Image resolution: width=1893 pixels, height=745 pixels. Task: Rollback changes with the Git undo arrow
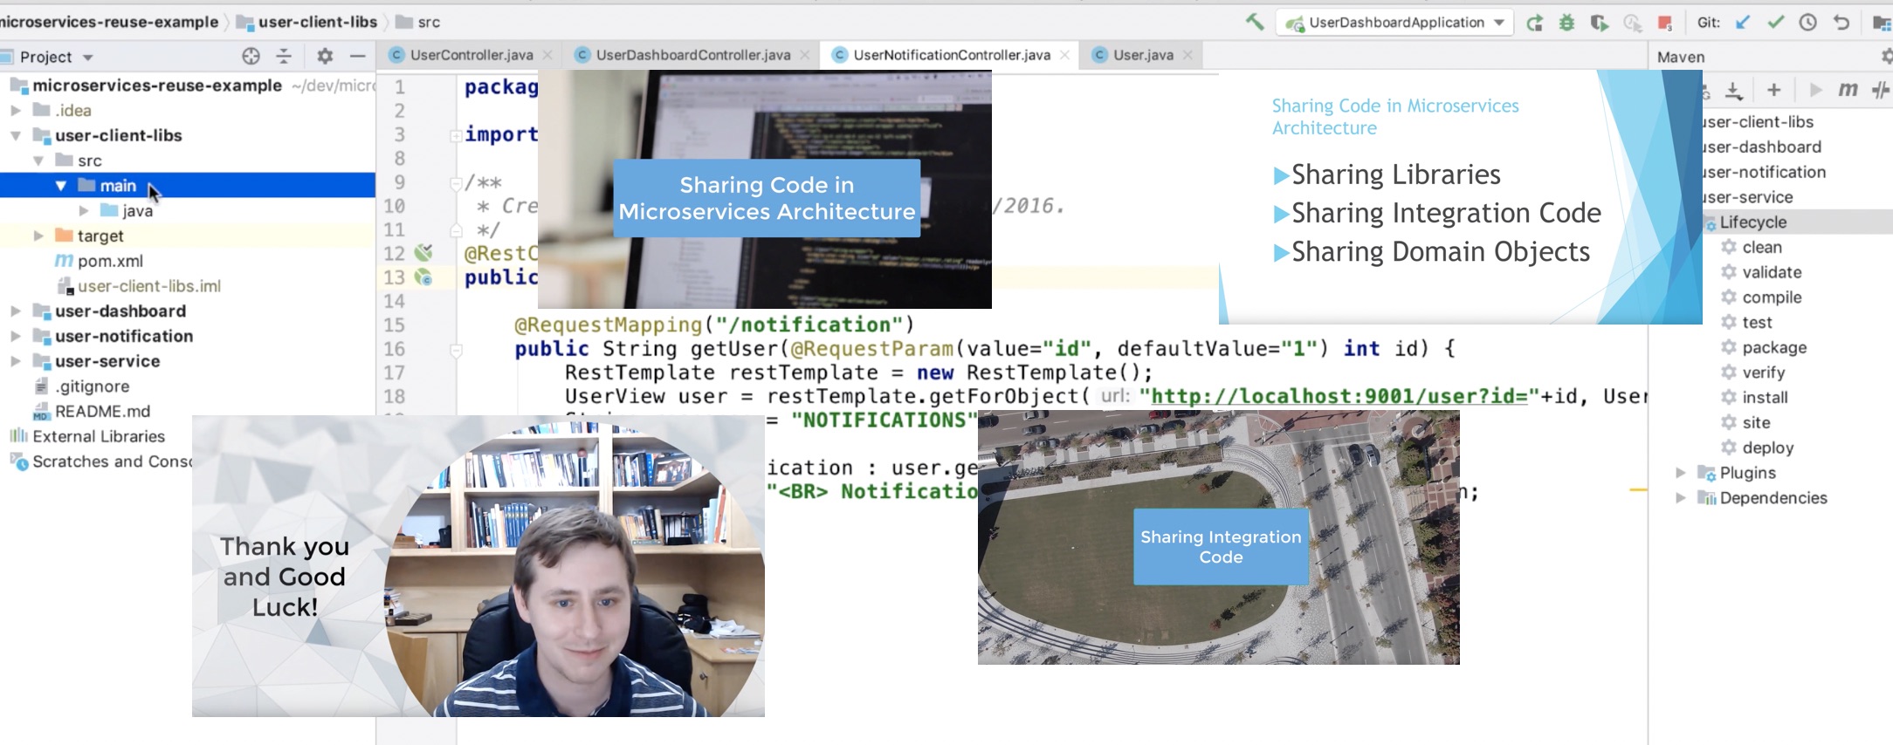(1841, 23)
